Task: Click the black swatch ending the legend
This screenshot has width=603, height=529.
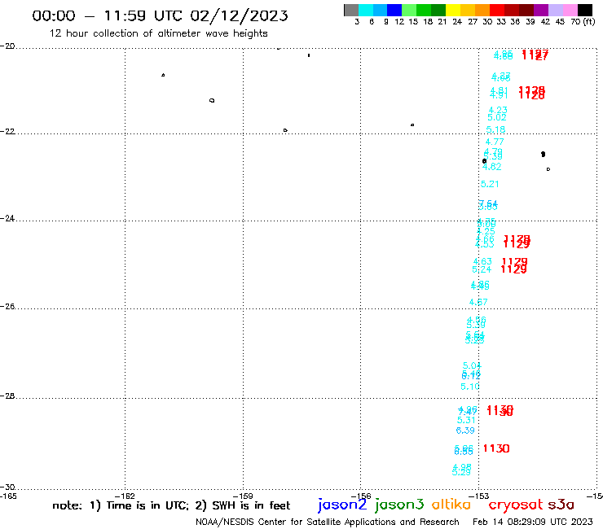Action: pos(585,10)
